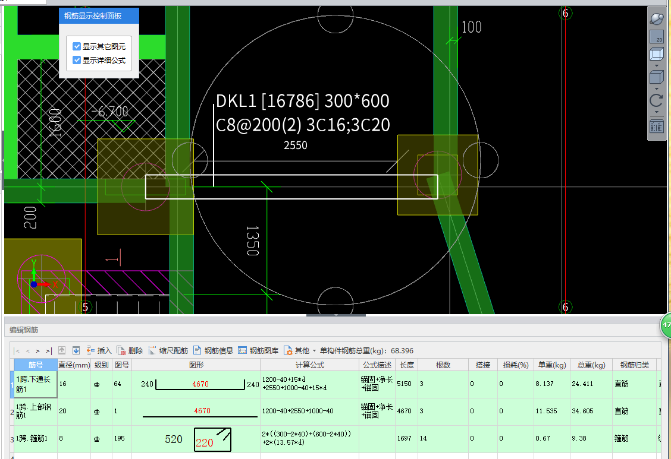The height and width of the screenshot is (459, 671).
Task: Click the 总重(kg) column header
Action: [x=591, y=365]
